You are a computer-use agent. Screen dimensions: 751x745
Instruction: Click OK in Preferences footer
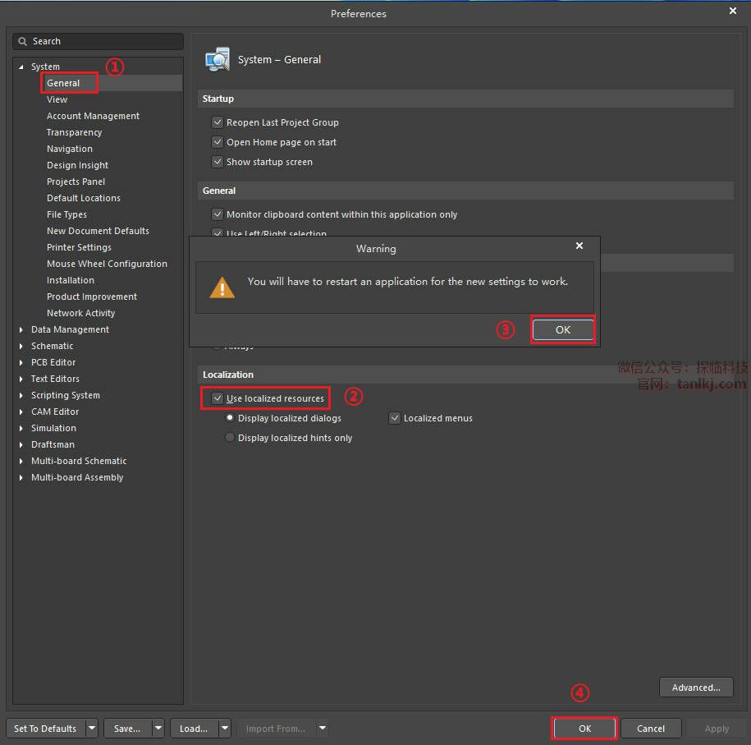click(x=584, y=729)
